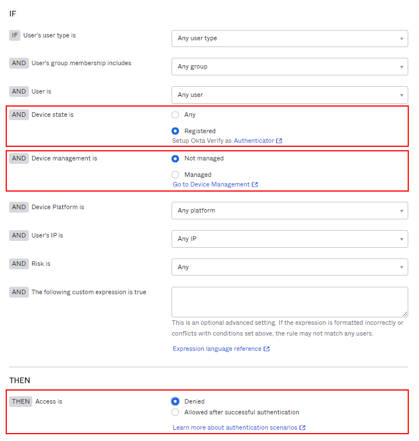Click external icon next to Expression language reference
The height and width of the screenshot is (441, 419).
tap(267, 349)
